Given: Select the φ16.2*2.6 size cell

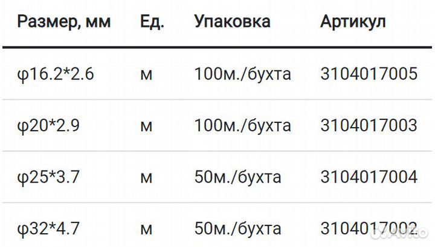Looking at the screenshot, I should point(56,75).
